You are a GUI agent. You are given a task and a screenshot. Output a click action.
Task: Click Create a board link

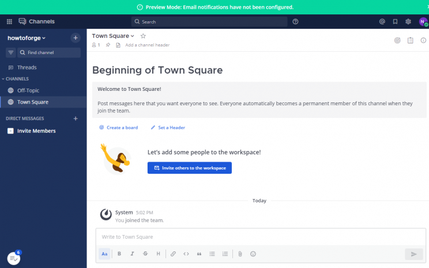click(x=118, y=128)
